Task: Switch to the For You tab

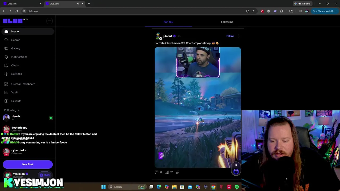Action: [x=168, y=22]
